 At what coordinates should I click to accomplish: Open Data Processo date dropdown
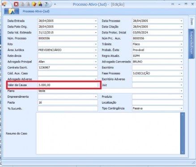[x=181, y=21]
